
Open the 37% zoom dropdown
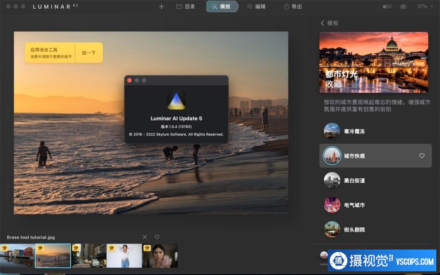(x=425, y=6)
